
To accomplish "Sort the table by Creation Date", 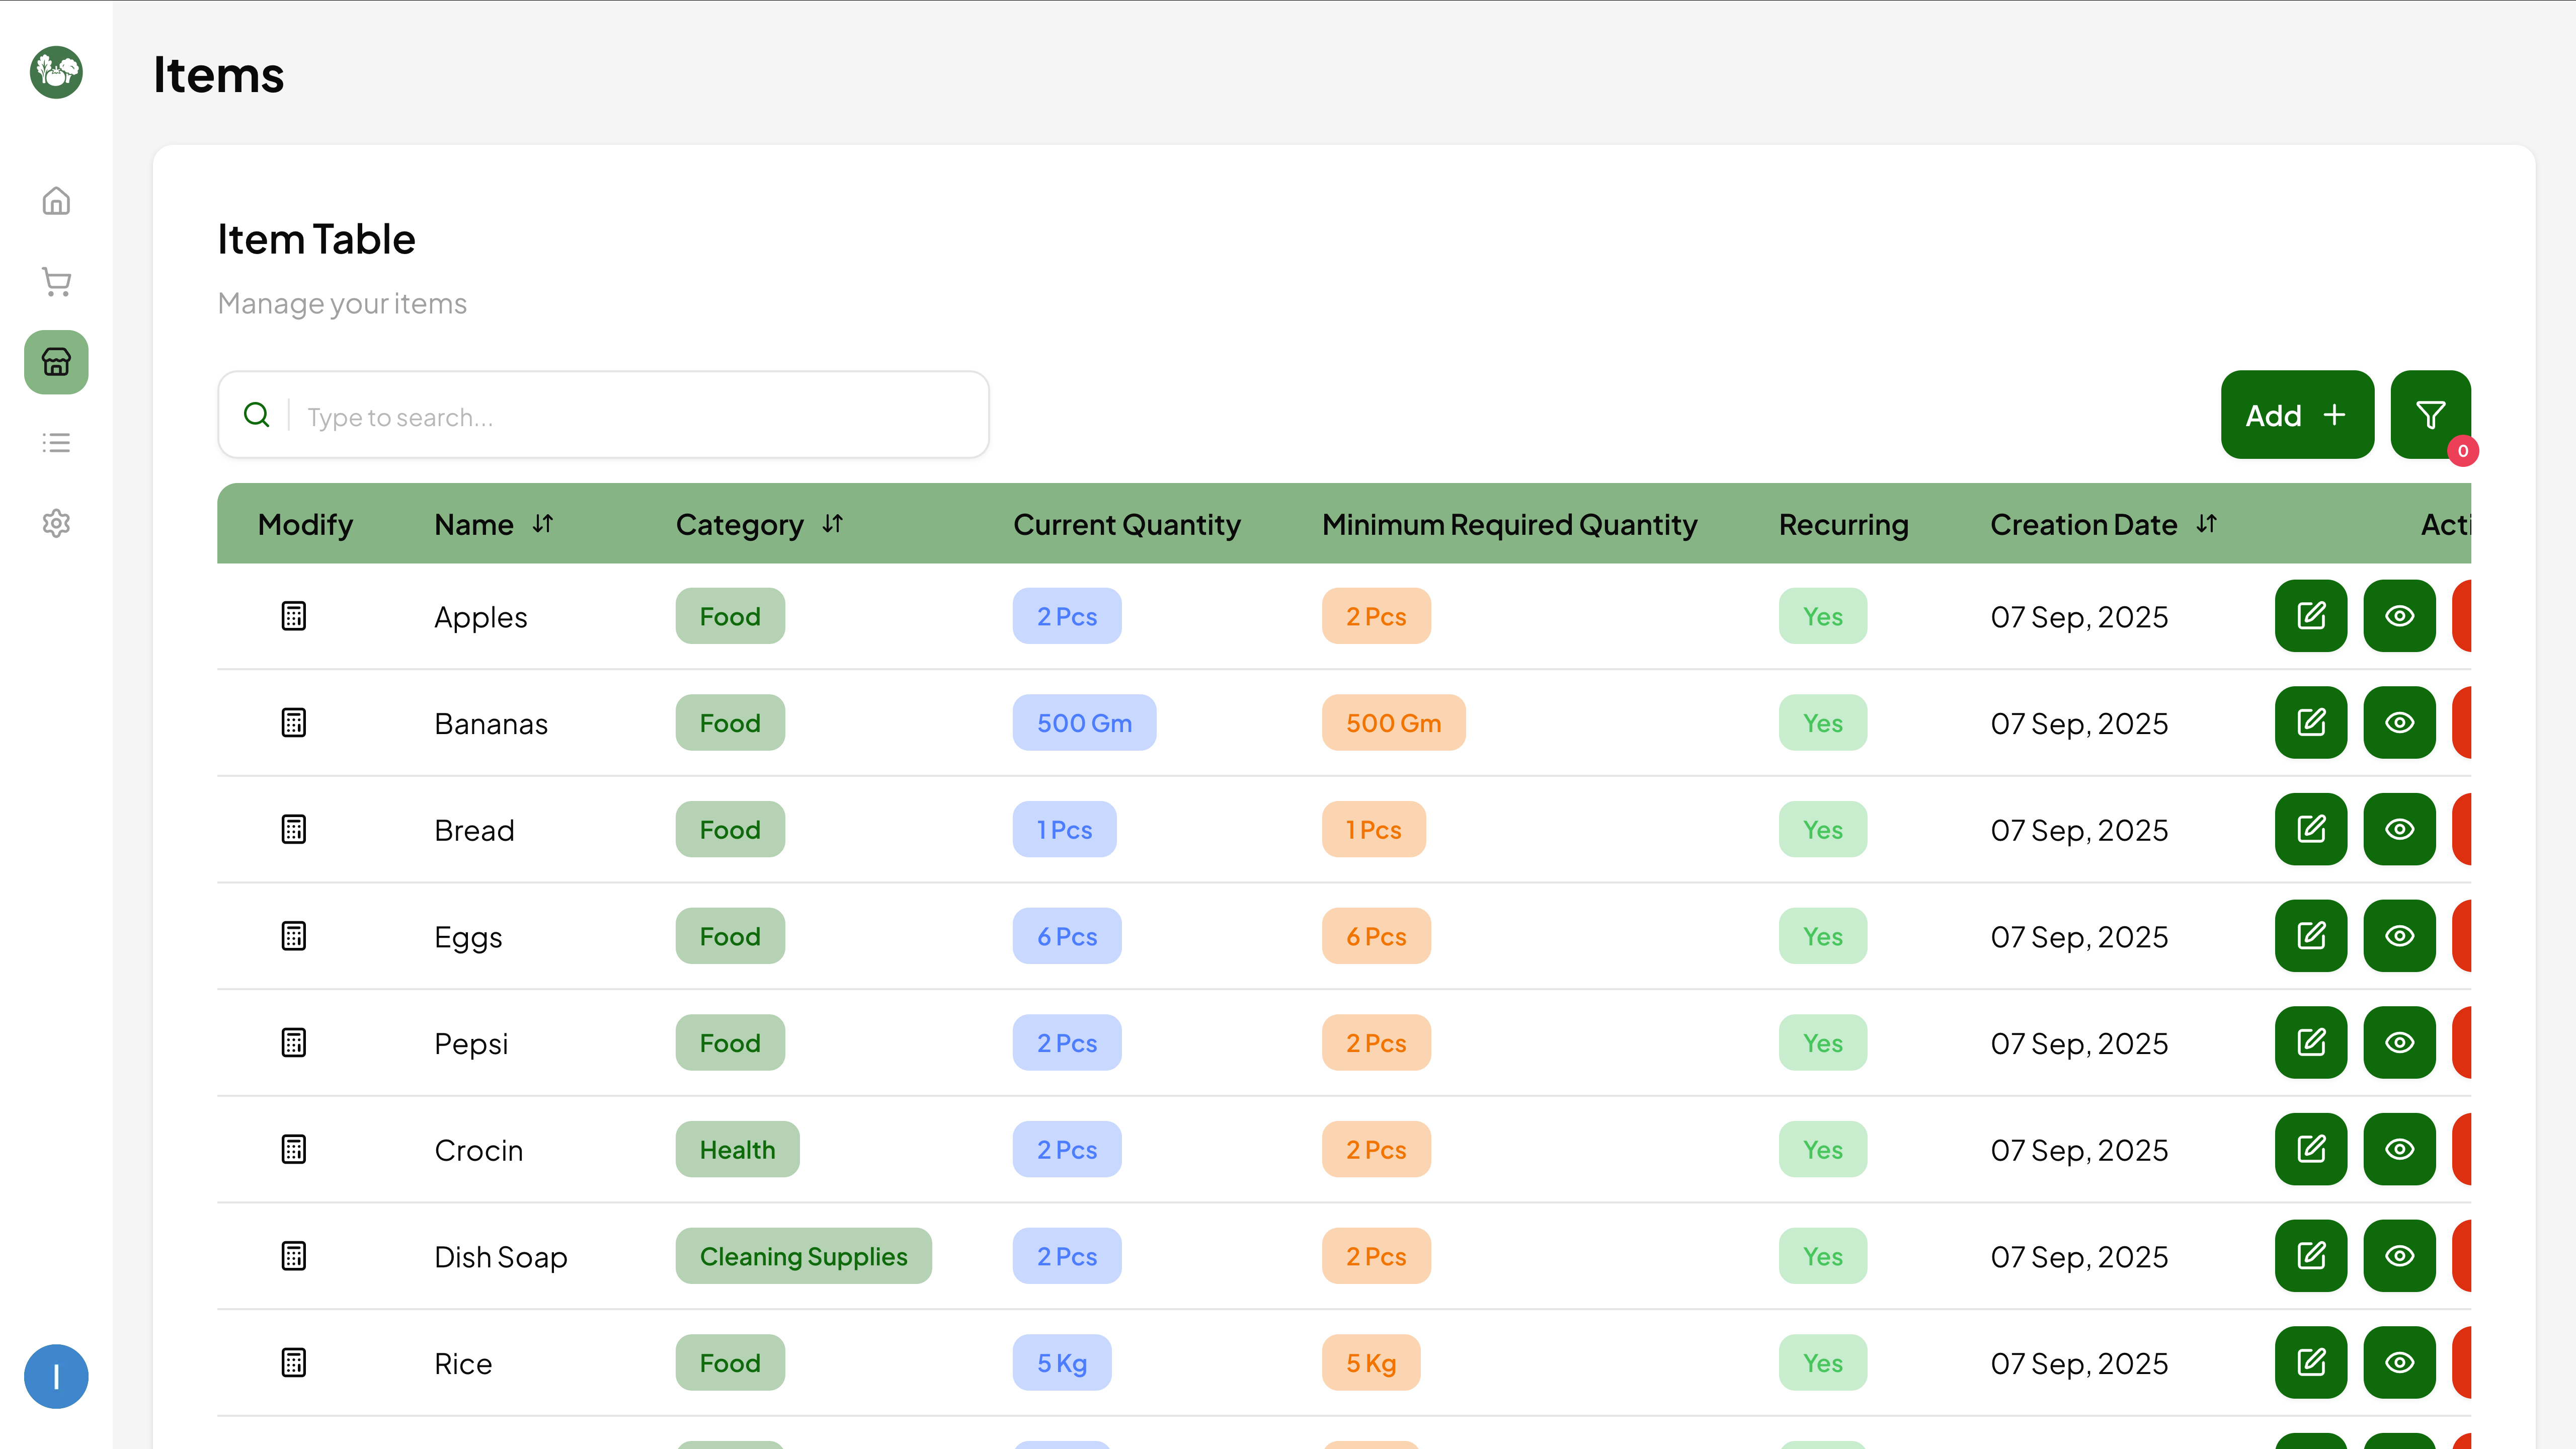I will pos(2207,524).
